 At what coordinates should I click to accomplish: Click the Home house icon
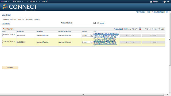[151, 2]
